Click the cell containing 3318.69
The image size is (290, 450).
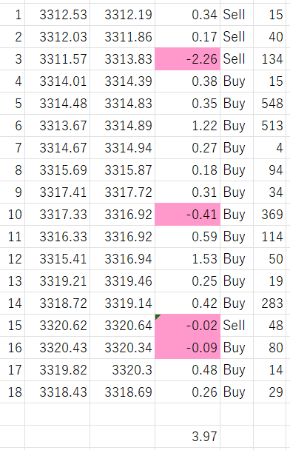(123, 392)
